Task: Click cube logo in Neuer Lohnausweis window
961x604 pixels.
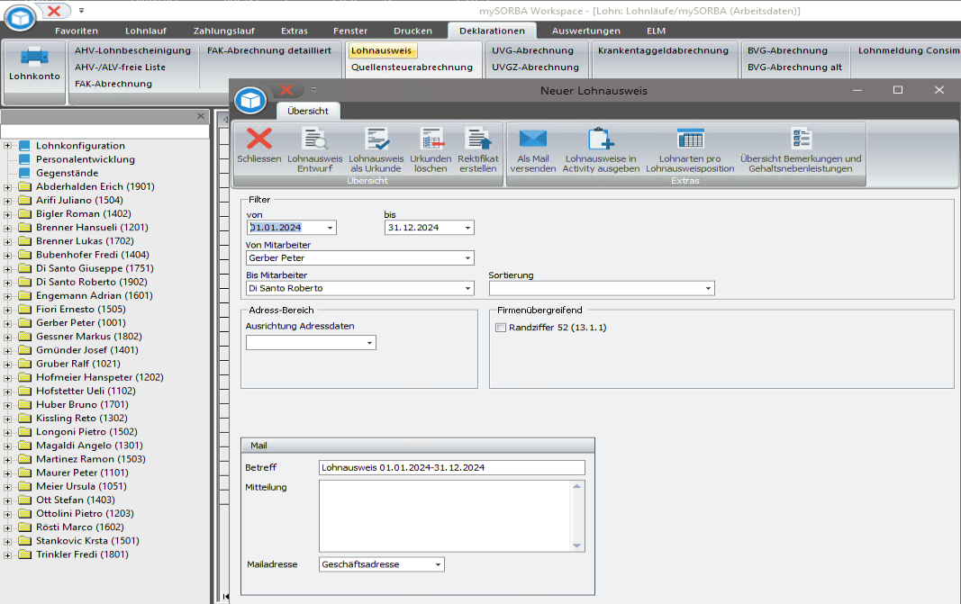Action: [250, 100]
